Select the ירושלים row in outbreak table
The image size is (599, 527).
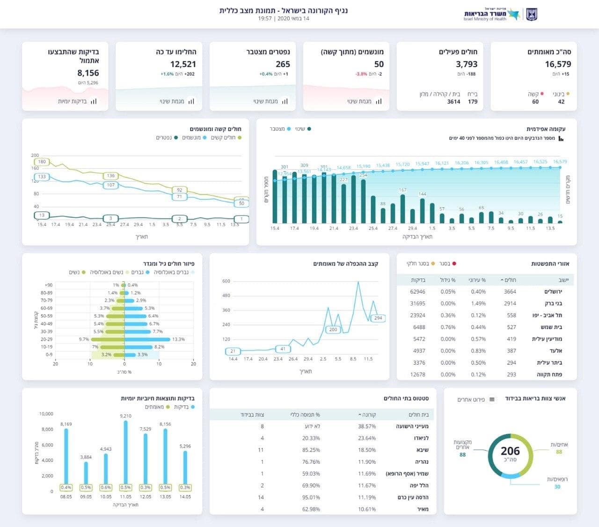tap(485, 291)
